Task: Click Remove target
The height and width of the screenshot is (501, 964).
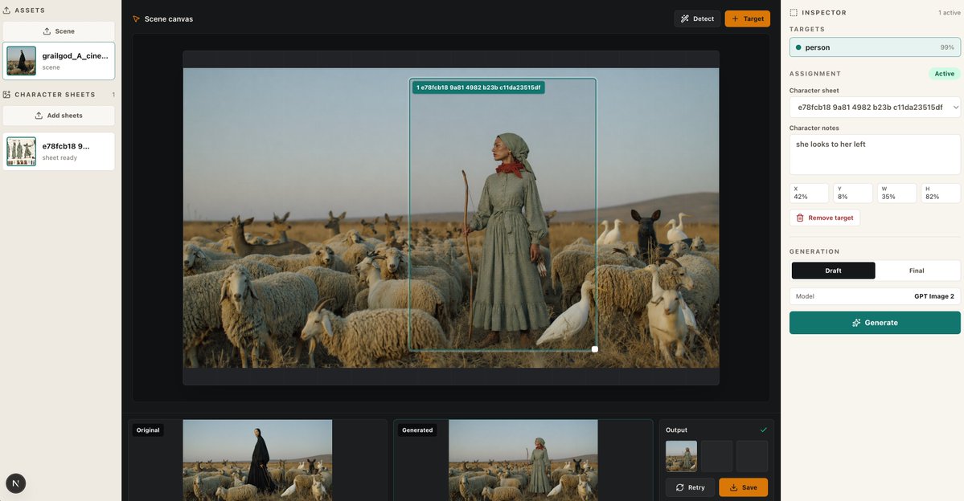Action: pyautogui.click(x=824, y=218)
